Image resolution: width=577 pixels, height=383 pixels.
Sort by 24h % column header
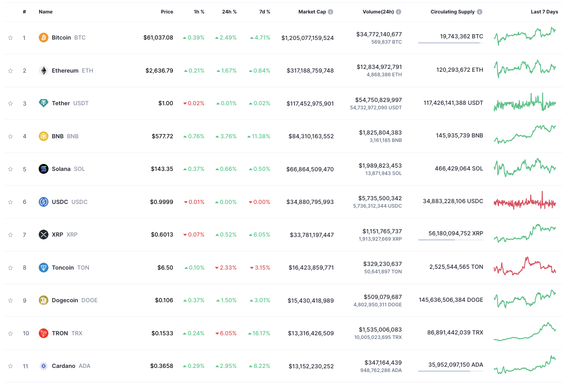click(x=229, y=12)
